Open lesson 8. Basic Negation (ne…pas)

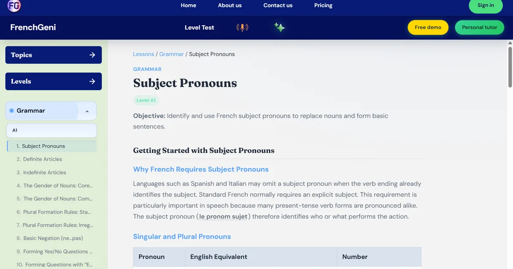pos(50,238)
